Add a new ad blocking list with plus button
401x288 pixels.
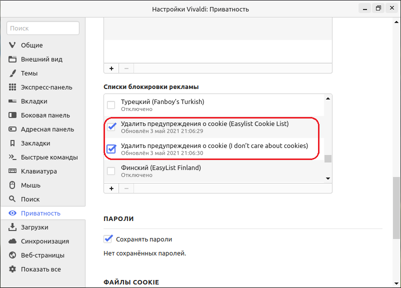coord(111,188)
